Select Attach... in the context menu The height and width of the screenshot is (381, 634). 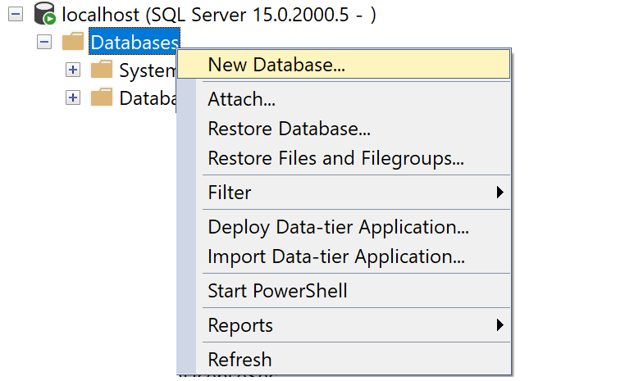(x=241, y=100)
